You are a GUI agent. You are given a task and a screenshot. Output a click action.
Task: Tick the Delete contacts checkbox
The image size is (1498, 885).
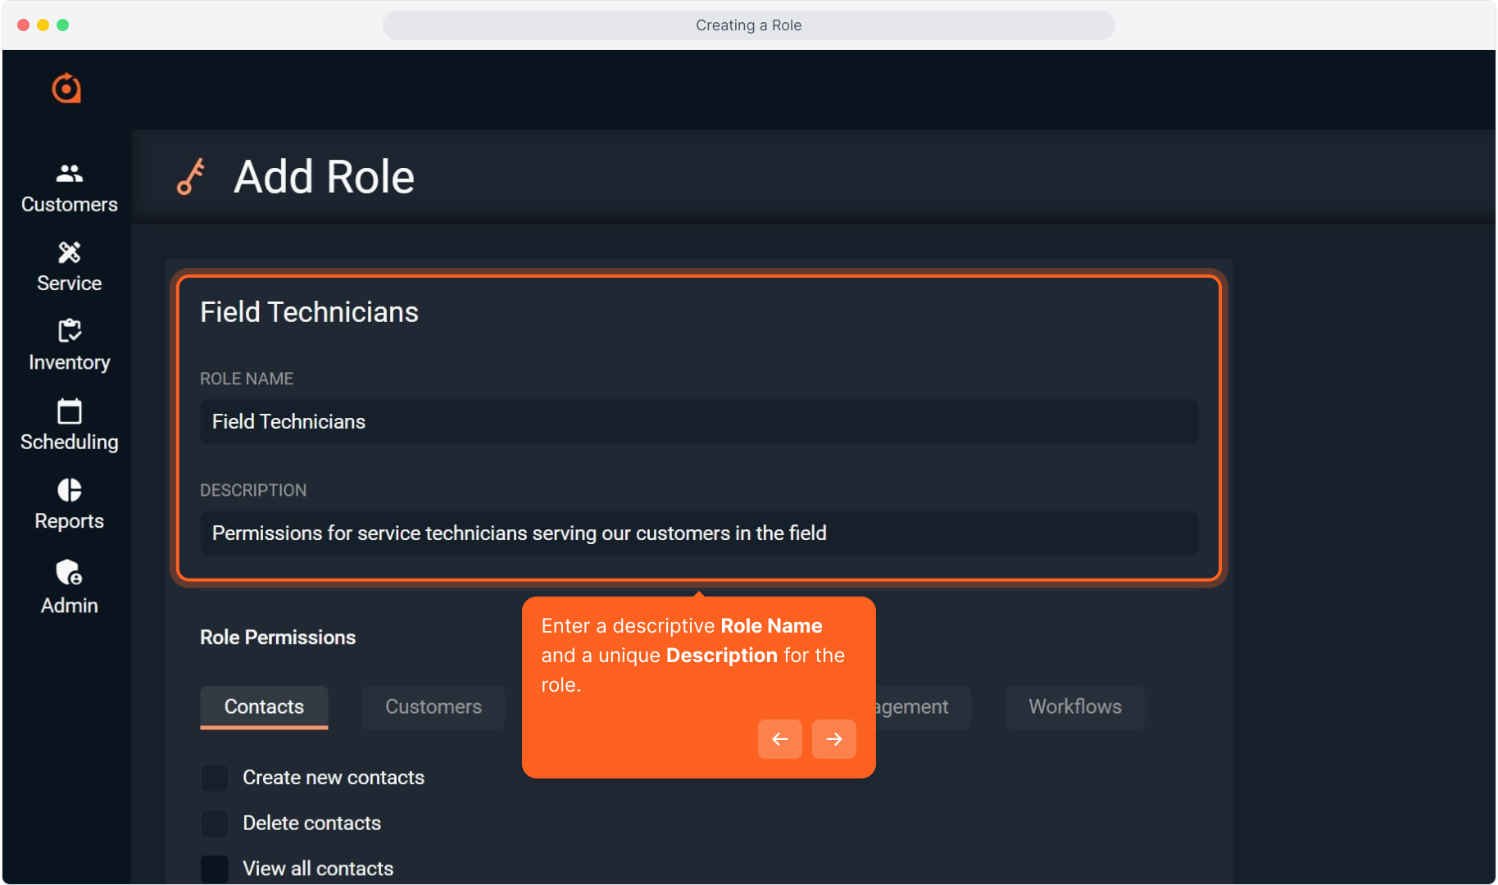pyautogui.click(x=215, y=824)
